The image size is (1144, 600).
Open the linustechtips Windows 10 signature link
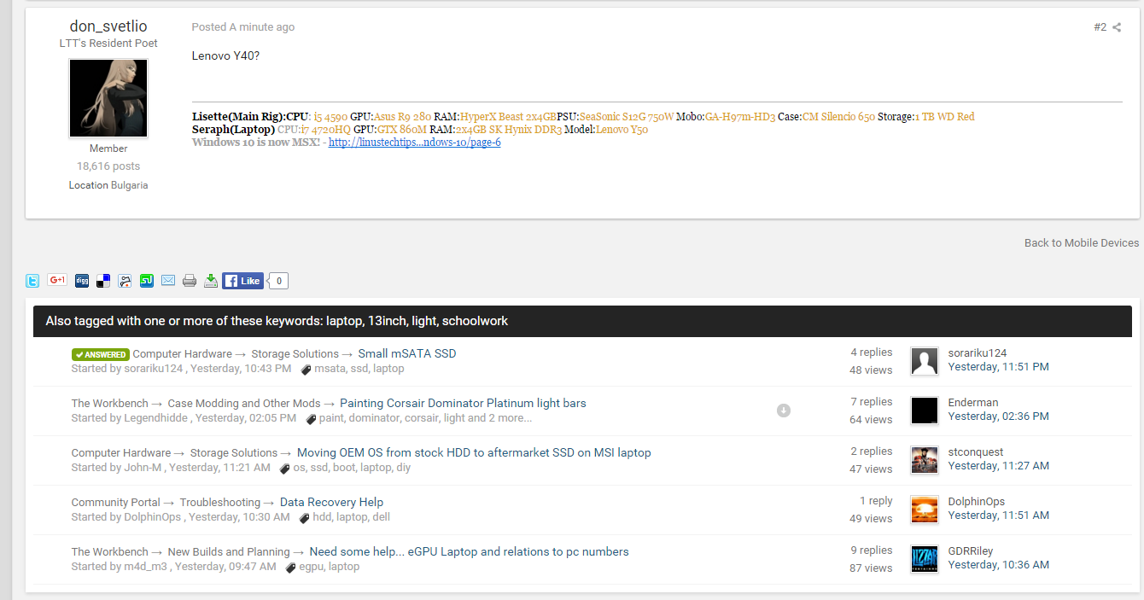[x=414, y=143]
